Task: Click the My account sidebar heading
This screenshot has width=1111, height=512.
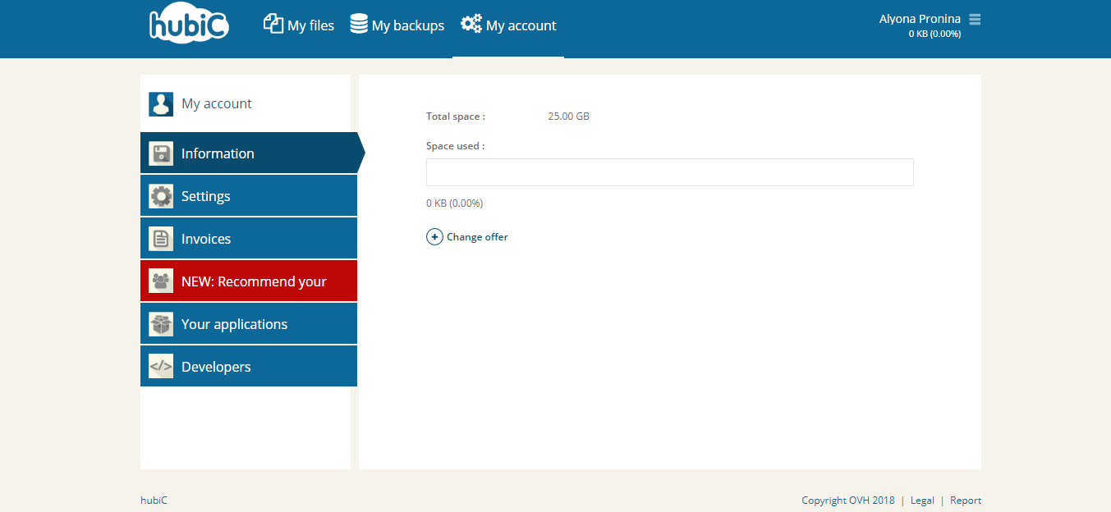Action: [x=217, y=104]
